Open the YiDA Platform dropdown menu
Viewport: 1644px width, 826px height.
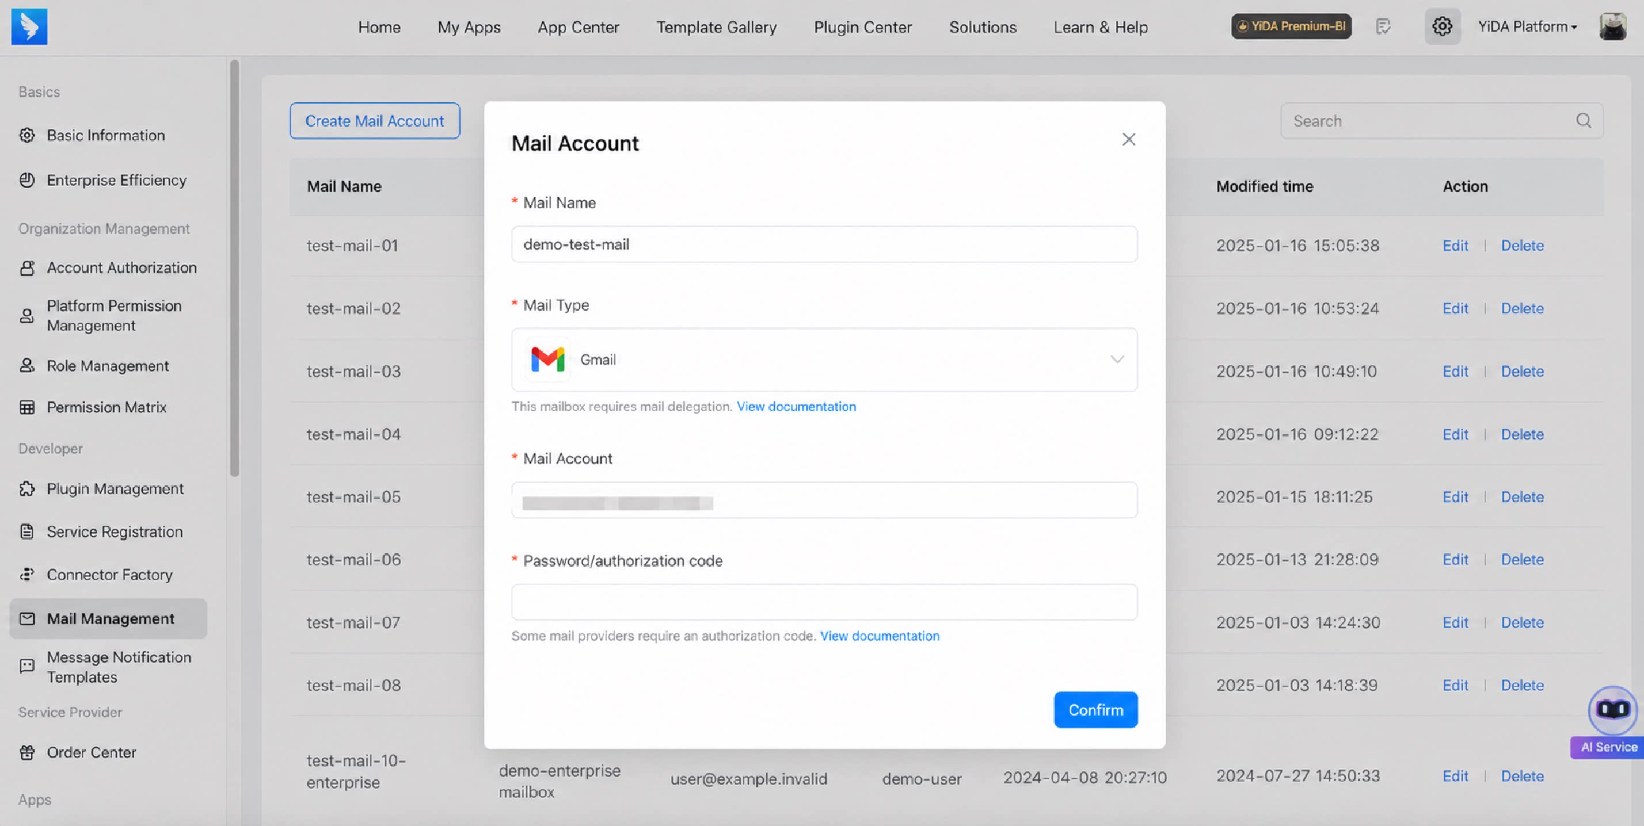tap(1527, 27)
